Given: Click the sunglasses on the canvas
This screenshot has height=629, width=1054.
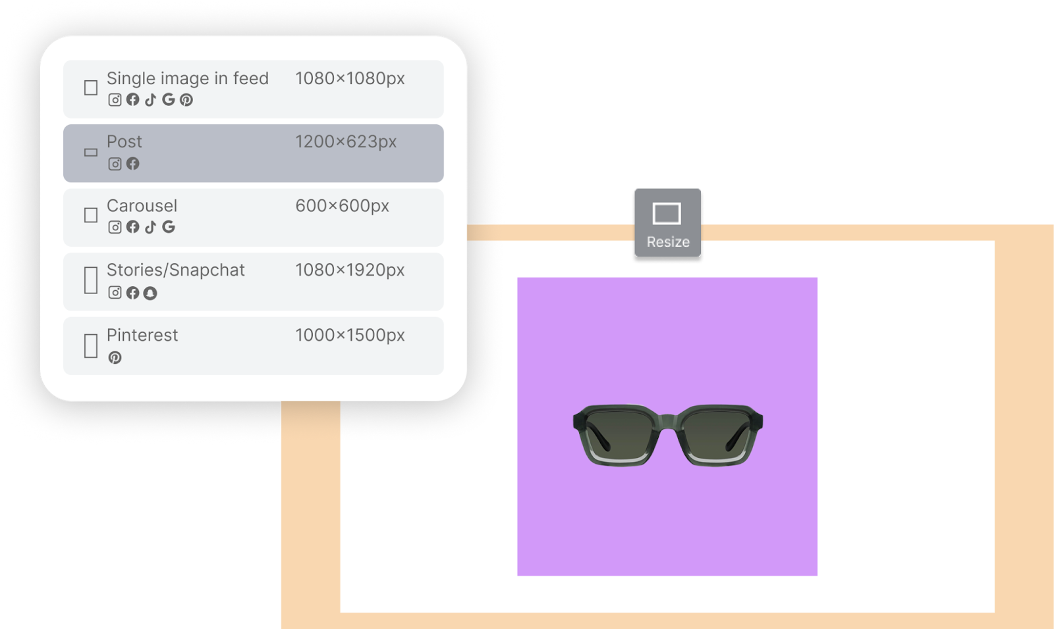Looking at the screenshot, I should click(x=668, y=436).
